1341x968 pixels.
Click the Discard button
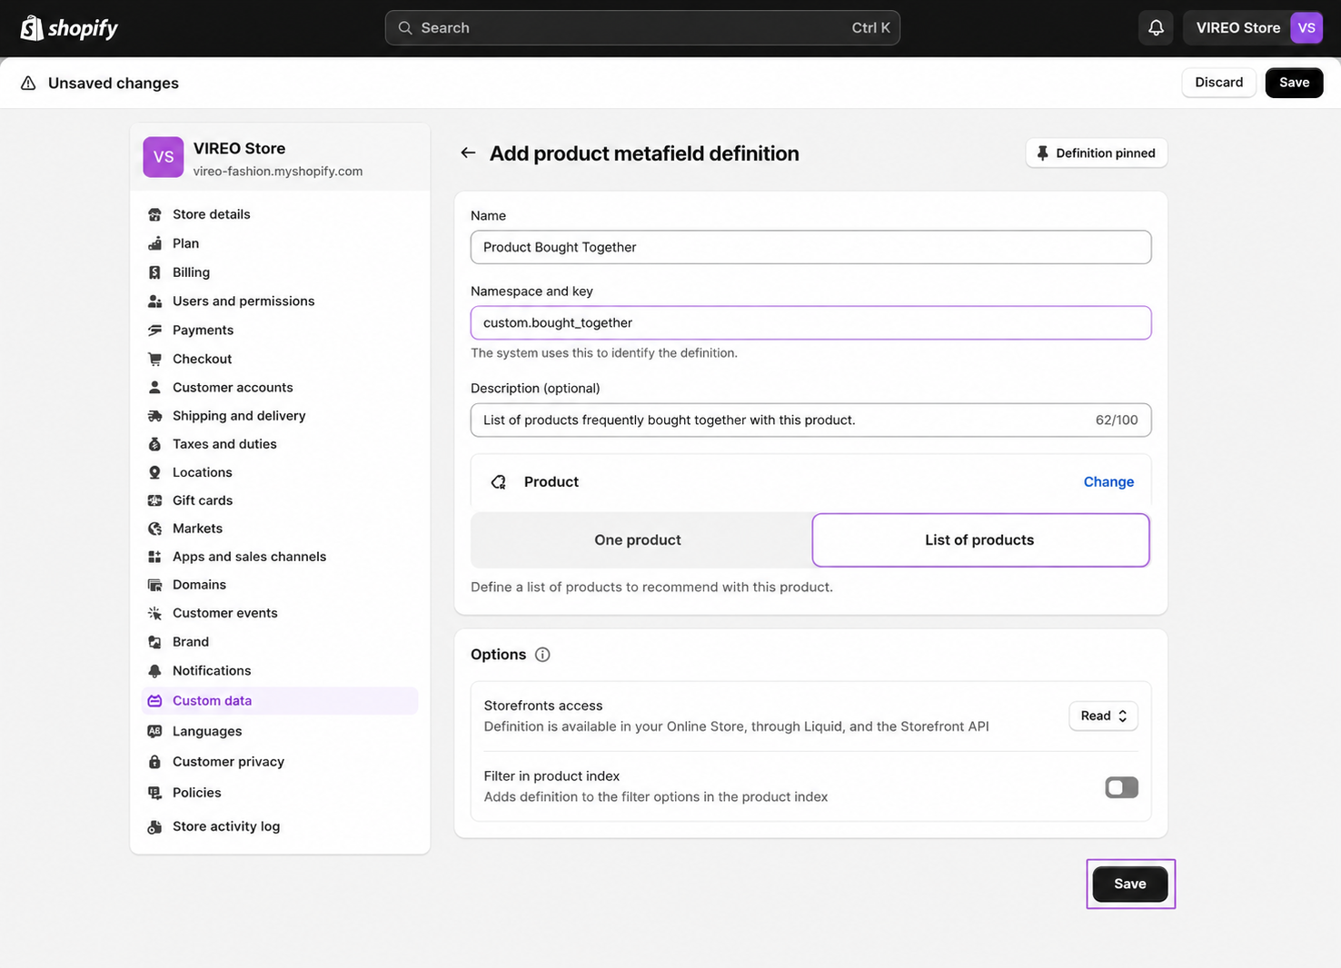1218,83
